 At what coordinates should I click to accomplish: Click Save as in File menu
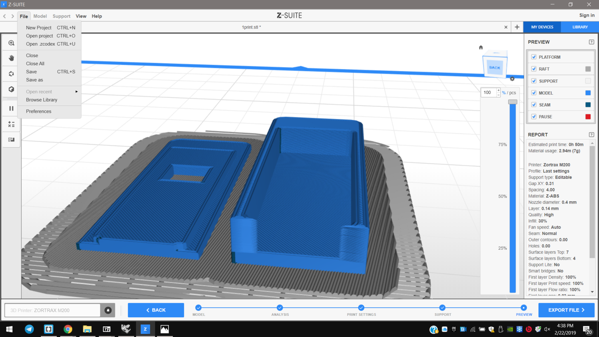click(50, 80)
